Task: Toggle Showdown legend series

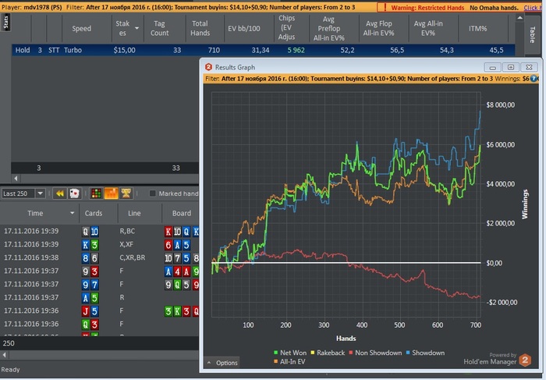Action: click(x=425, y=353)
